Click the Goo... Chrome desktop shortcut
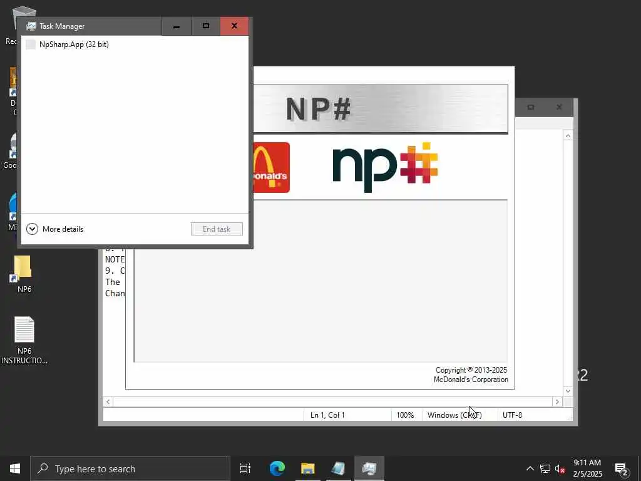Viewport: 641px width, 481px height. (x=11, y=150)
